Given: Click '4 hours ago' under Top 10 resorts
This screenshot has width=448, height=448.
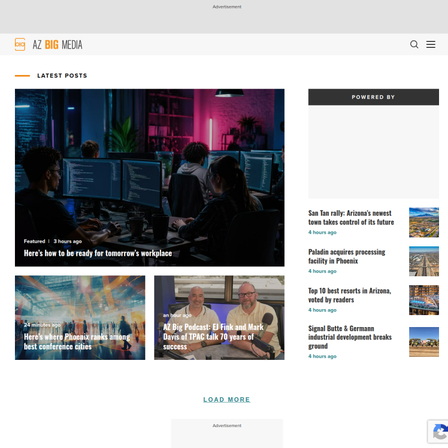Looking at the screenshot, I should coord(322,310).
